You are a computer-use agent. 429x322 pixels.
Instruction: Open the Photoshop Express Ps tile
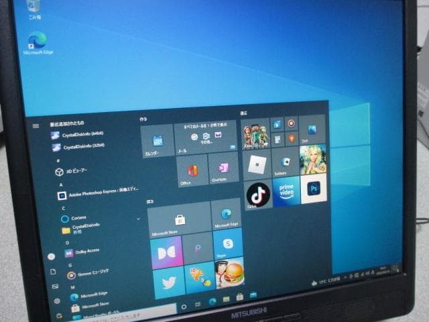(314, 189)
